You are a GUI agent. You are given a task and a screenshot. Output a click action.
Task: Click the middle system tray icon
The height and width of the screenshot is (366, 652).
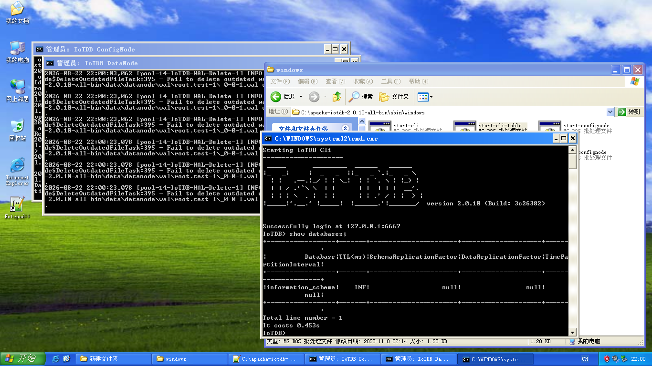tap(615, 358)
